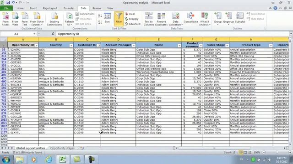
Task: Open Product revenue filter dropdown
Action: click(x=201, y=46)
